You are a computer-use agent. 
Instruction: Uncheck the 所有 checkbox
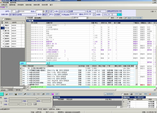point(118,18)
